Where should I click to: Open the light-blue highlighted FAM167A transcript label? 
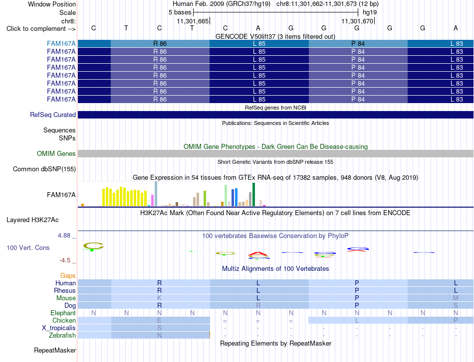(x=61, y=43)
